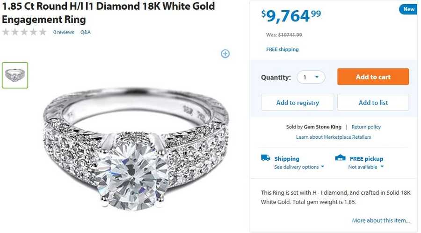Open the Quantity dropdown
Viewport: 421px width, 233px height.
click(x=311, y=77)
